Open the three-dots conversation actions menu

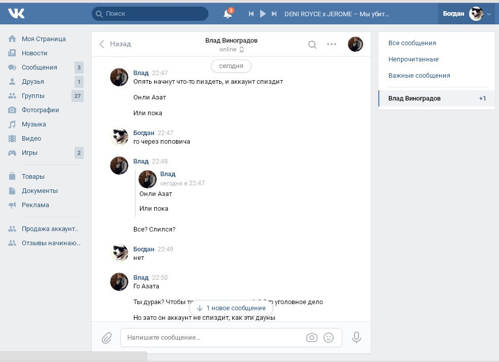coord(332,45)
